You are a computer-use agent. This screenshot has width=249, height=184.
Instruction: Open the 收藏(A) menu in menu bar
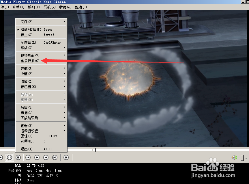65,7
